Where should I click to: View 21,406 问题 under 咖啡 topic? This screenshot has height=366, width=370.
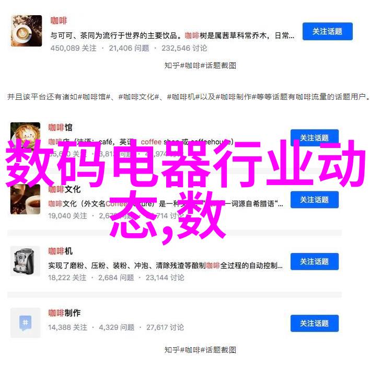[x=129, y=48]
